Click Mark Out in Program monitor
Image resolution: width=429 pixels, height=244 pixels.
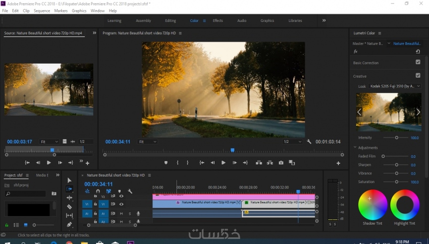187,163
